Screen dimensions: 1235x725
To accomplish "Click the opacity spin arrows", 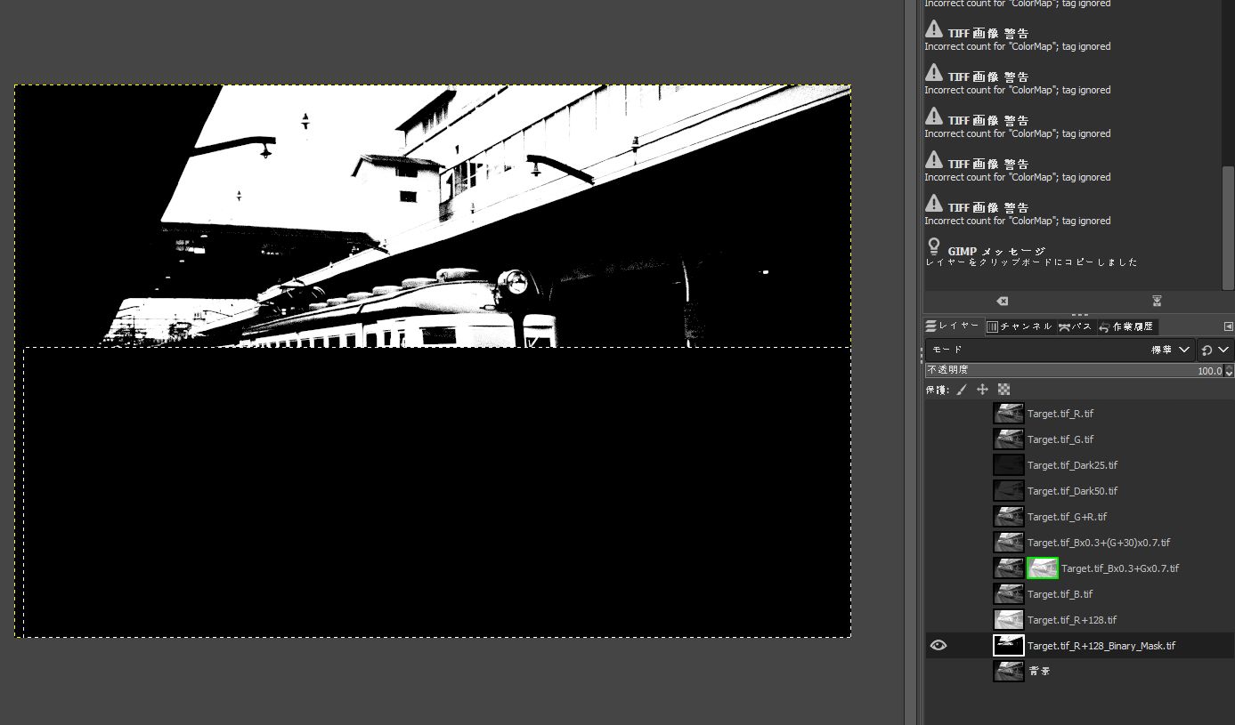I will [1230, 370].
